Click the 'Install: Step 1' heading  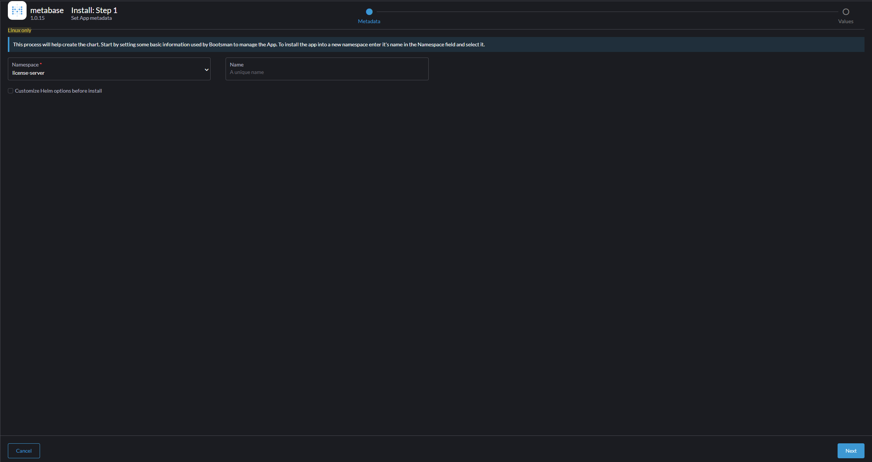[94, 10]
